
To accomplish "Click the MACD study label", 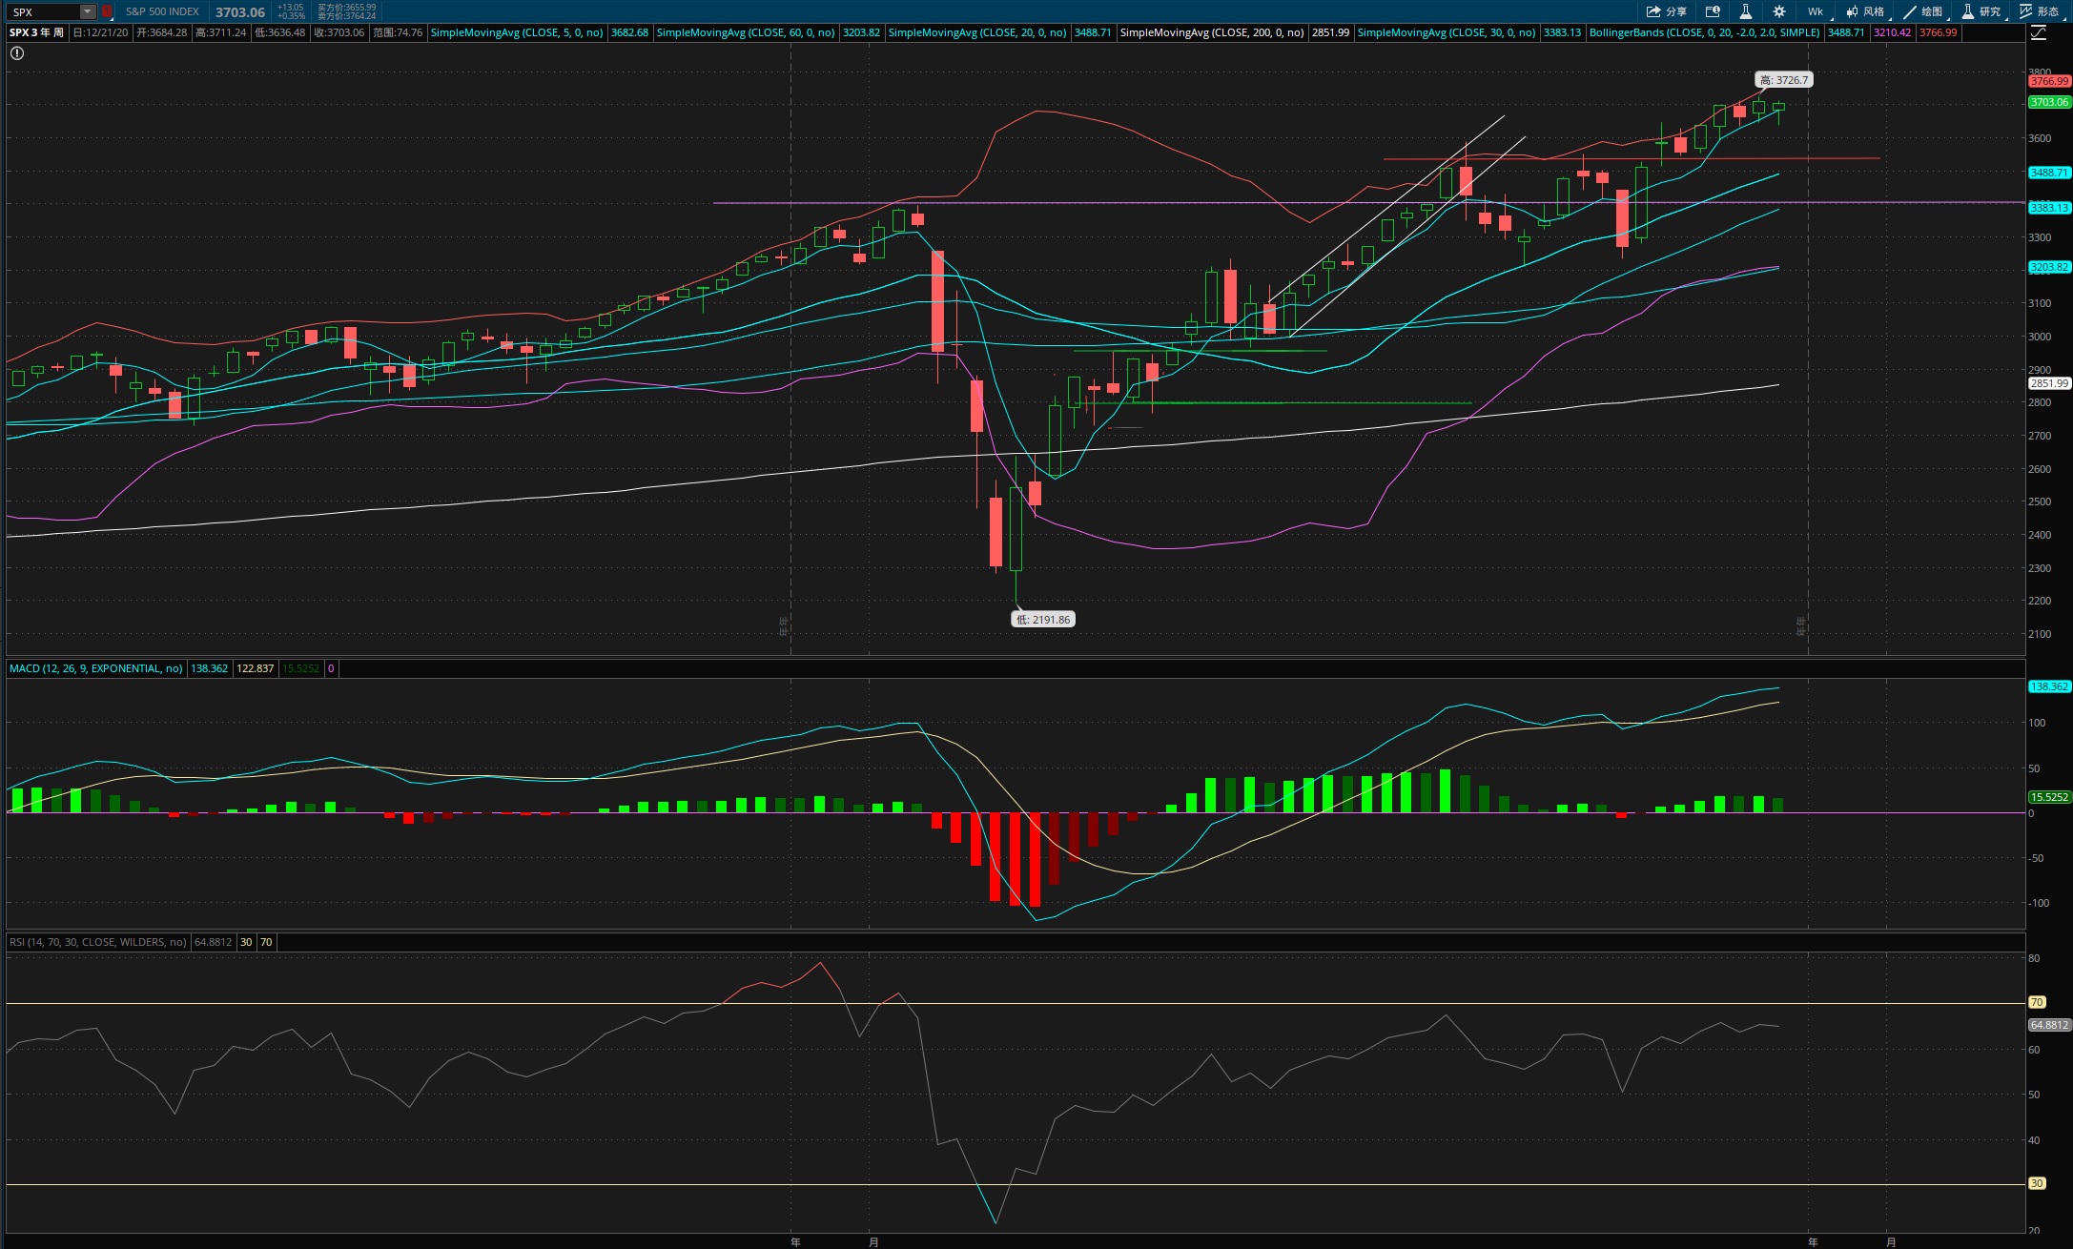I will point(95,668).
